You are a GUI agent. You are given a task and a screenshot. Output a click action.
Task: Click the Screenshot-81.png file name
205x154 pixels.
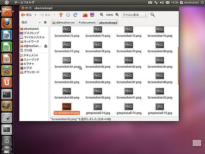click(x=67, y=67)
